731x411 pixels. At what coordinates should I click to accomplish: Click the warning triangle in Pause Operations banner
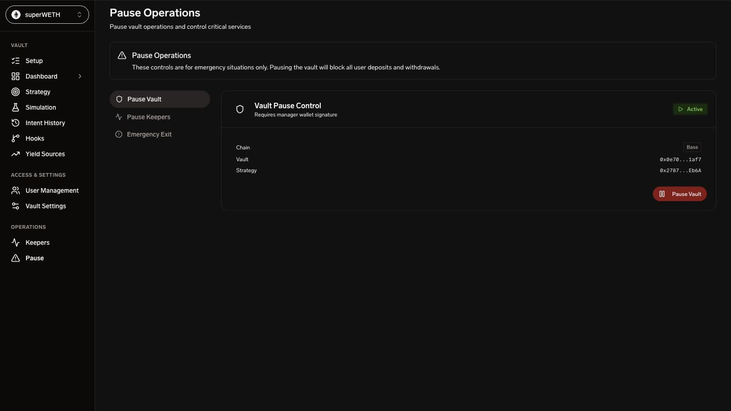122,55
